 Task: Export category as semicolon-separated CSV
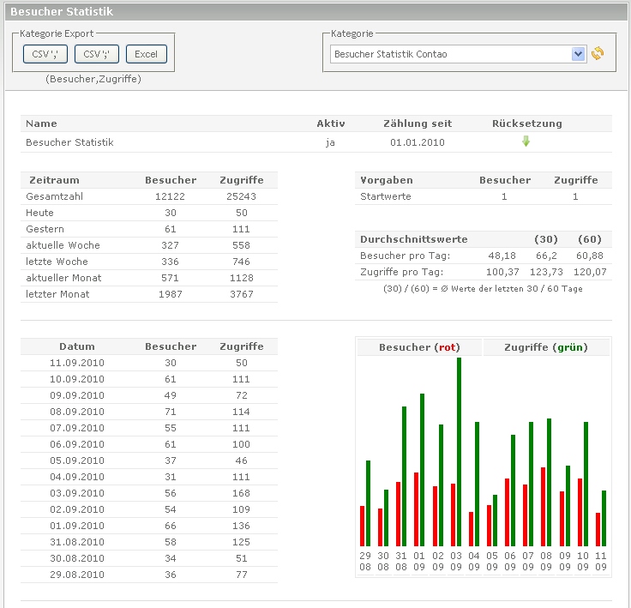click(x=96, y=54)
